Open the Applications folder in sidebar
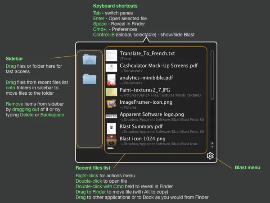Screen dimensions: 270x203 point(90,59)
